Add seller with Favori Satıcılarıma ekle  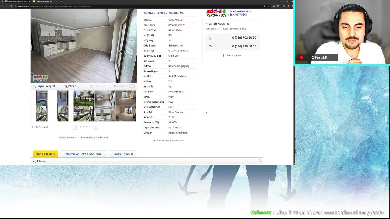point(233,29)
